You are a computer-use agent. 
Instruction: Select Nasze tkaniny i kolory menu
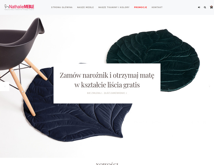click(x=114, y=7)
